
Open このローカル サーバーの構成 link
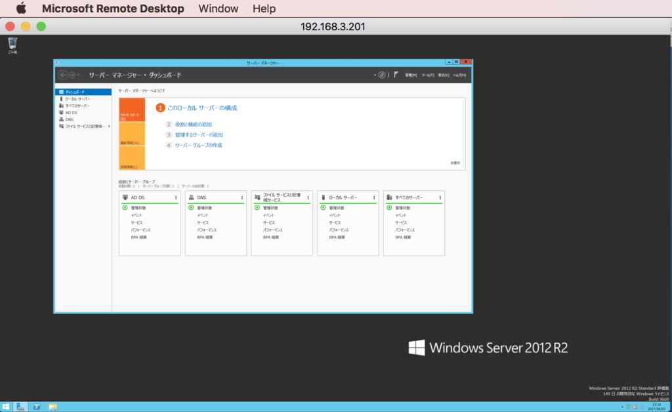tap(202, 108)
